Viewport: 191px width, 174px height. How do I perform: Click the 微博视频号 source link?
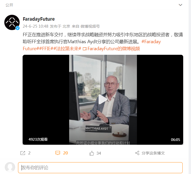[90, 26]
